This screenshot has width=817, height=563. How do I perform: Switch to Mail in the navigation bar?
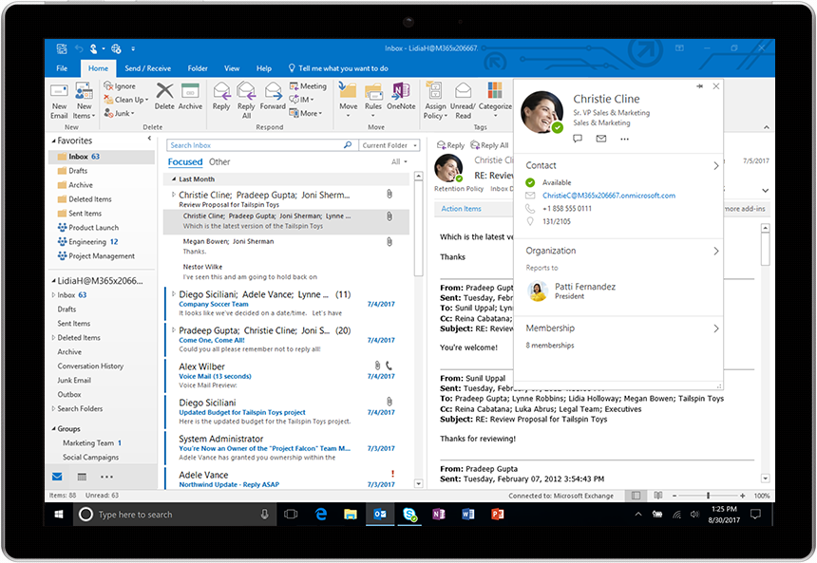click(x=57, y=477)
